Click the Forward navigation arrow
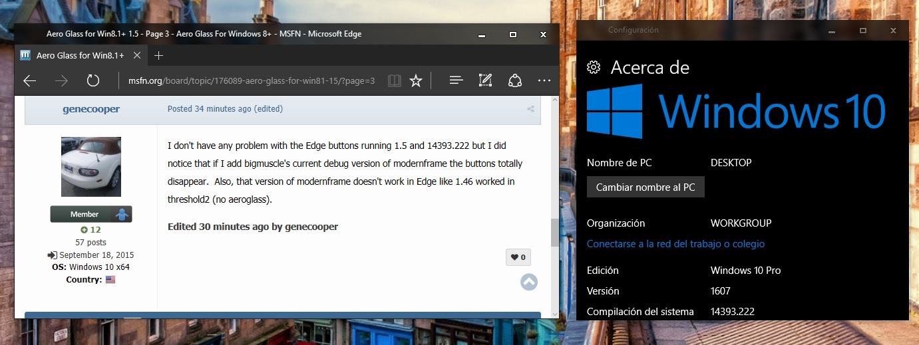Image resolution: width=919 pixels, height=345 pixels. [61, 81]
